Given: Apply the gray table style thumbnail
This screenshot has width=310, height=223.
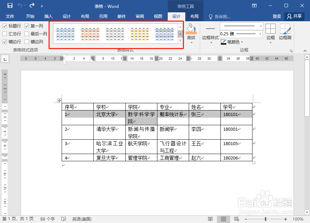Looking at the screenshot, I should coord(115,34).
